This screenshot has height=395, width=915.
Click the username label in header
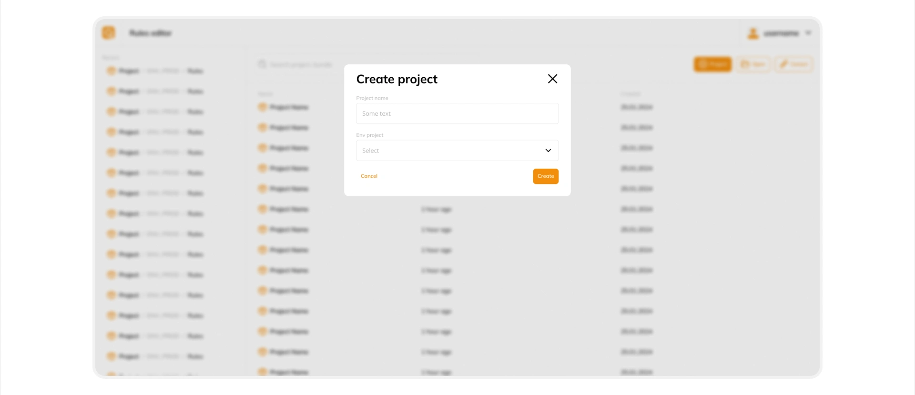pyautogui.click(x=781, y=33)
